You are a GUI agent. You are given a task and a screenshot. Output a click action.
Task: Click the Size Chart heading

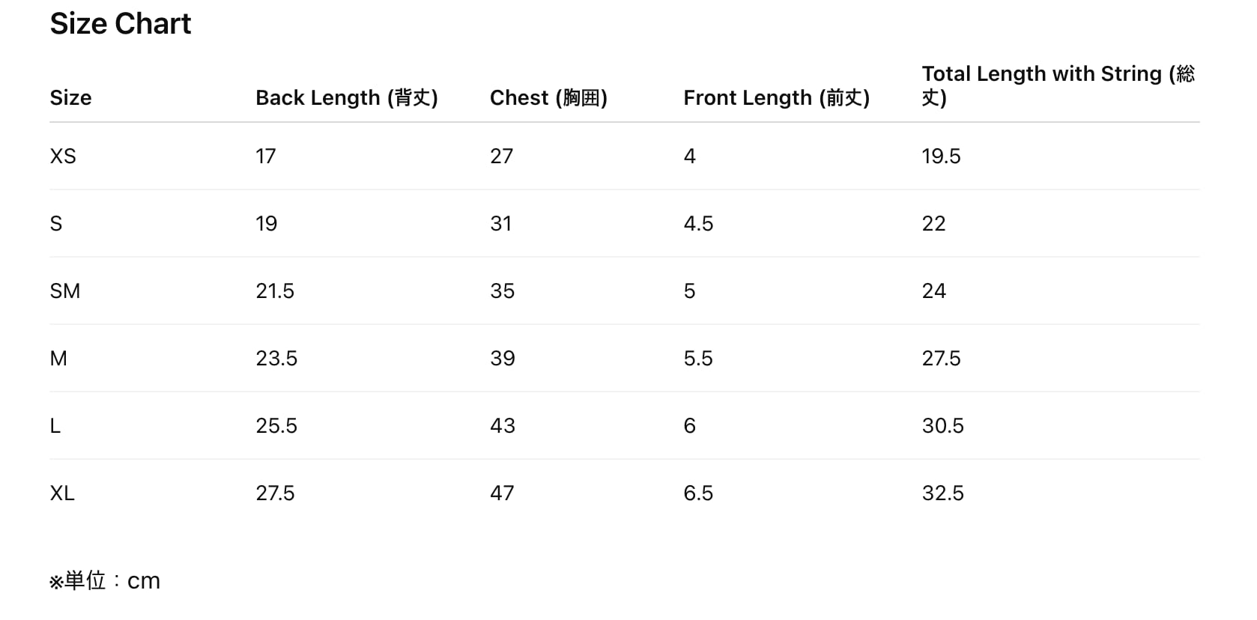pos(121,24)
